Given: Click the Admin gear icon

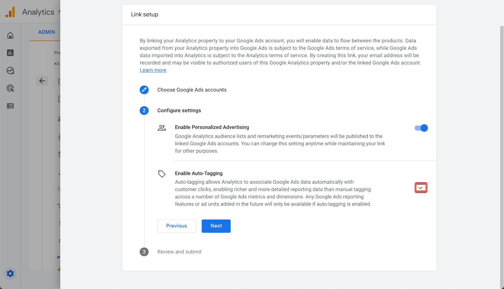Looking at the screenshot, I should click(10, 273).
